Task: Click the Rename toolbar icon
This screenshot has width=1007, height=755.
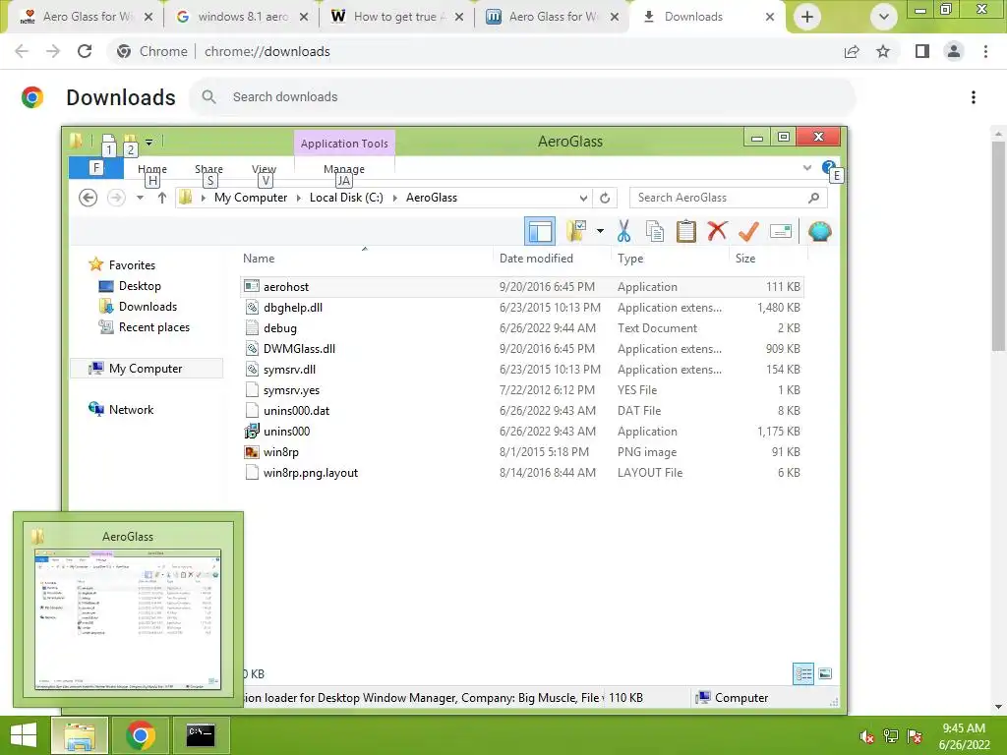Action: click(780, 231)
